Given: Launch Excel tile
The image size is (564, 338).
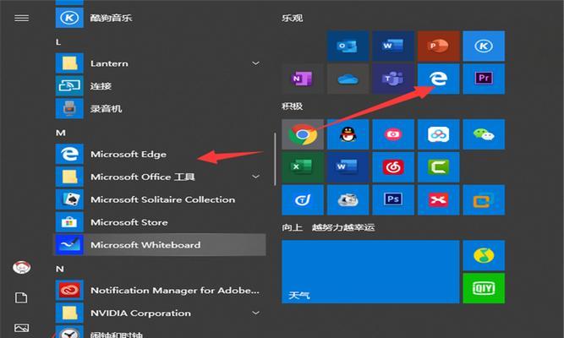Looking at the screenshot, I should point(302,167).
